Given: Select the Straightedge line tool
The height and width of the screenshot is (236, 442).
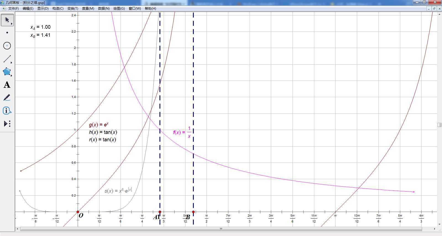Looking at the screenshot, I should click(x=7, y=59).
